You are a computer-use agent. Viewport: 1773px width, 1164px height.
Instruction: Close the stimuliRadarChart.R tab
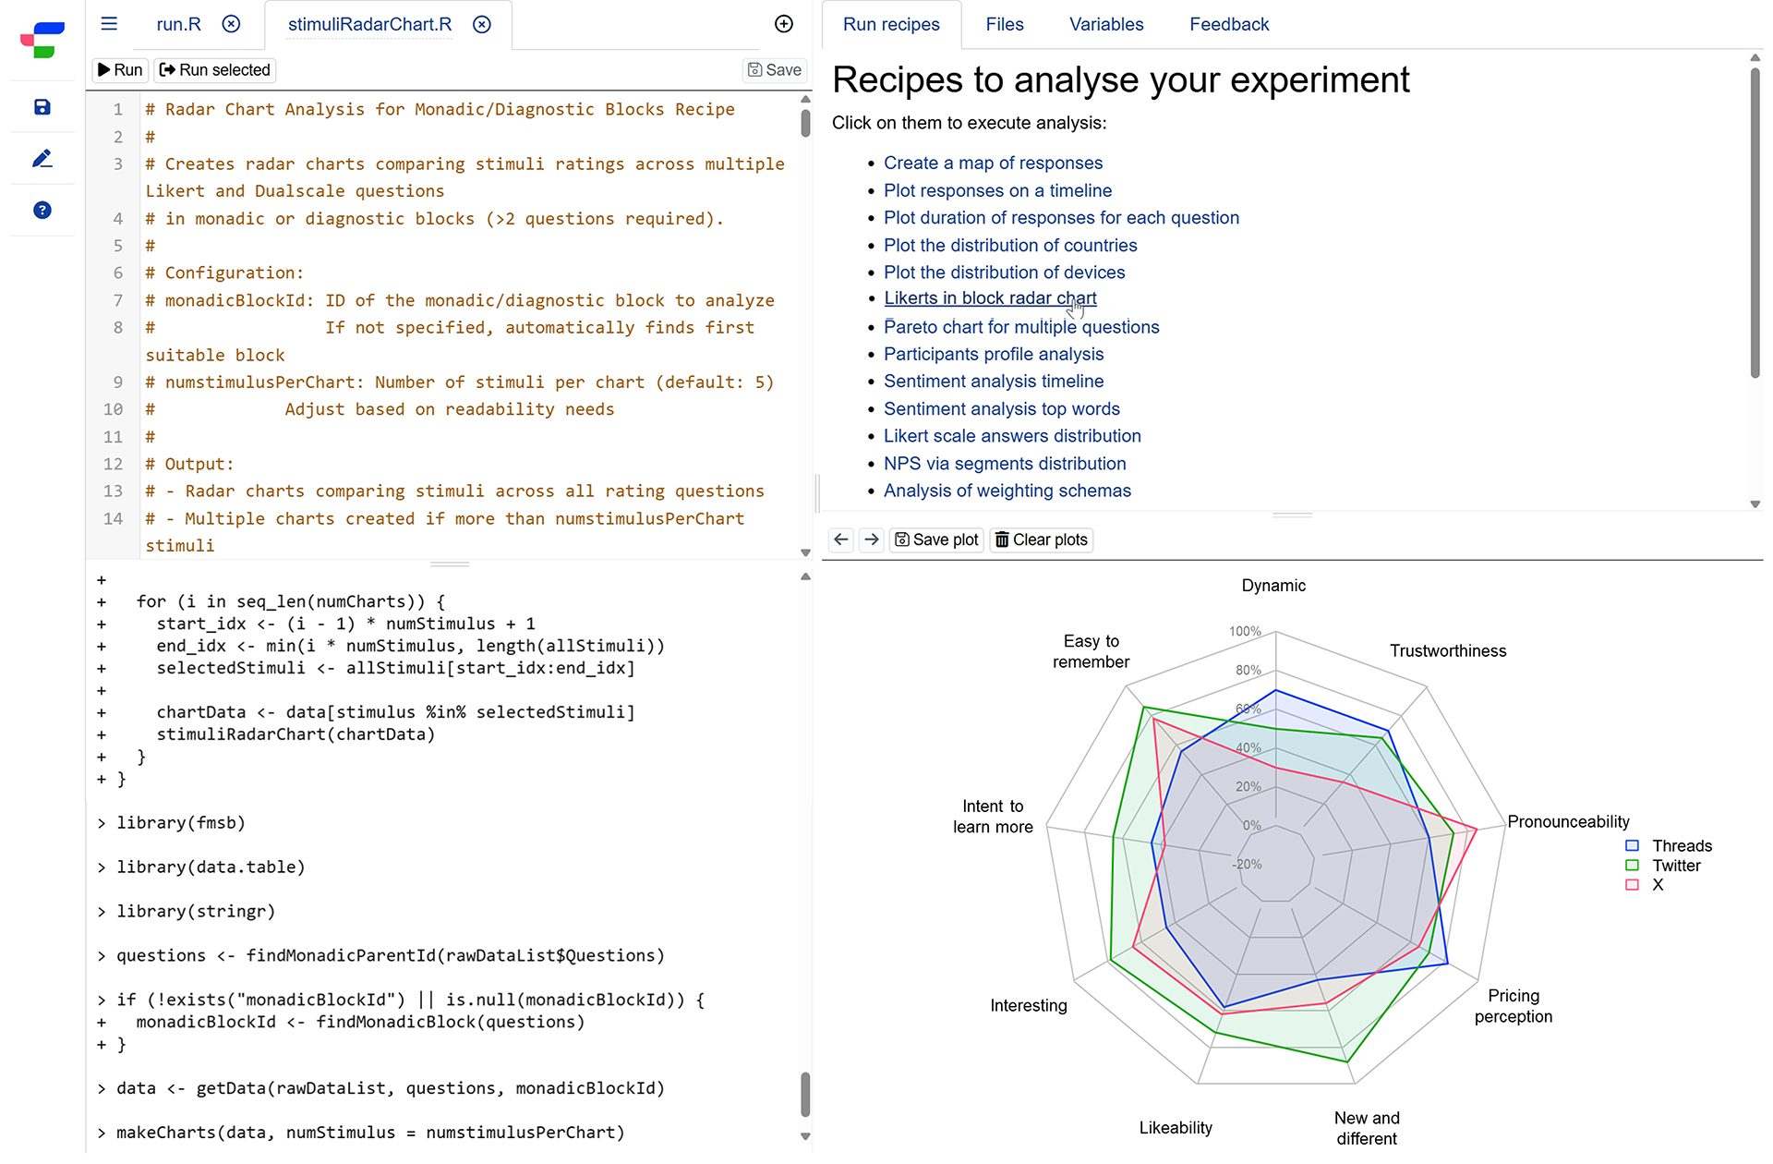482,24
